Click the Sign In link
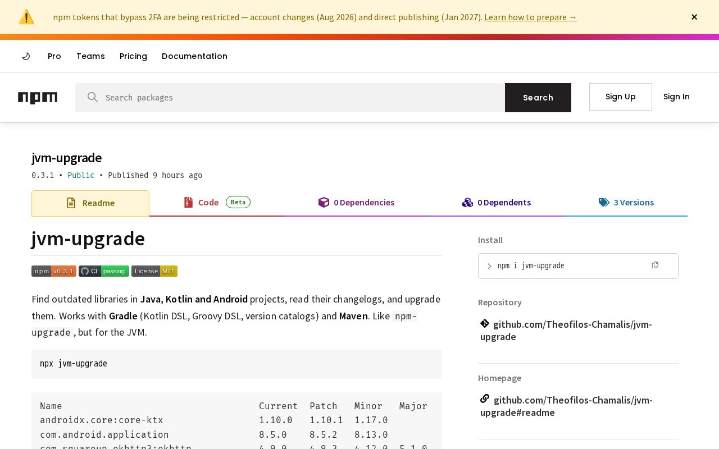 pyautogui.click(x=676, y=97)
